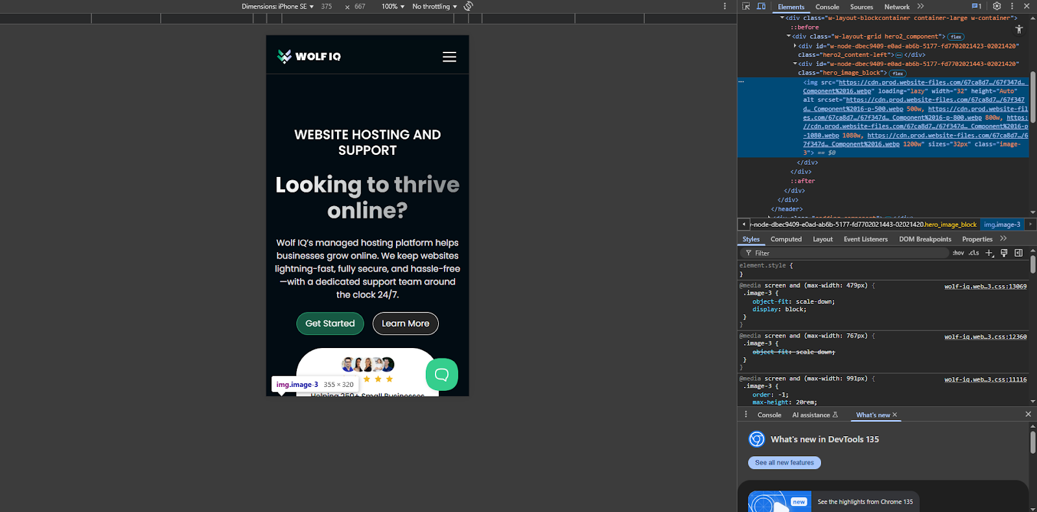Click the viewport width field 375

pyautogui.click(x=327, y=6)
